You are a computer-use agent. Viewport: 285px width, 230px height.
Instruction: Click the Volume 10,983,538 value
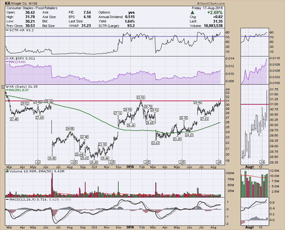(x=213, y=26)
